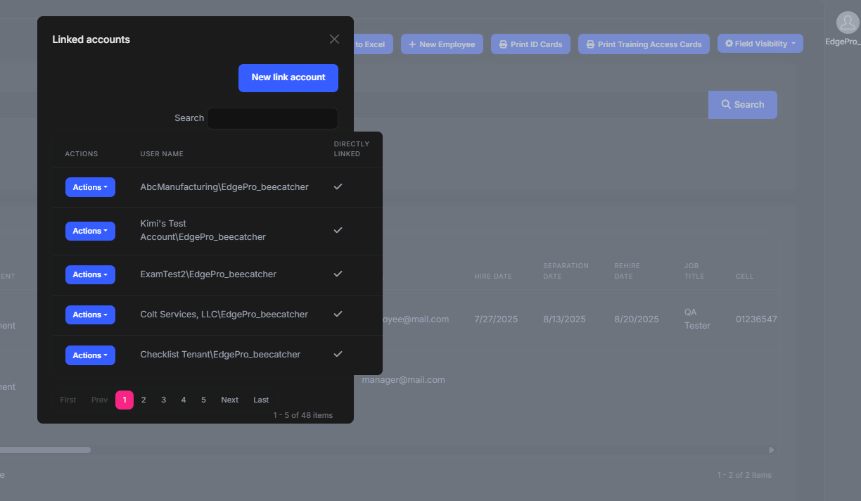
Task: Click directly linked checkmark for Kimi's Test Account
Action: [338, 230]
